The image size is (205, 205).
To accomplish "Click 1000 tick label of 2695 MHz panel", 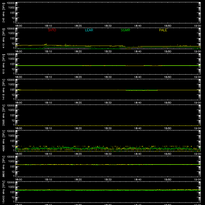I will coord(12,110).
